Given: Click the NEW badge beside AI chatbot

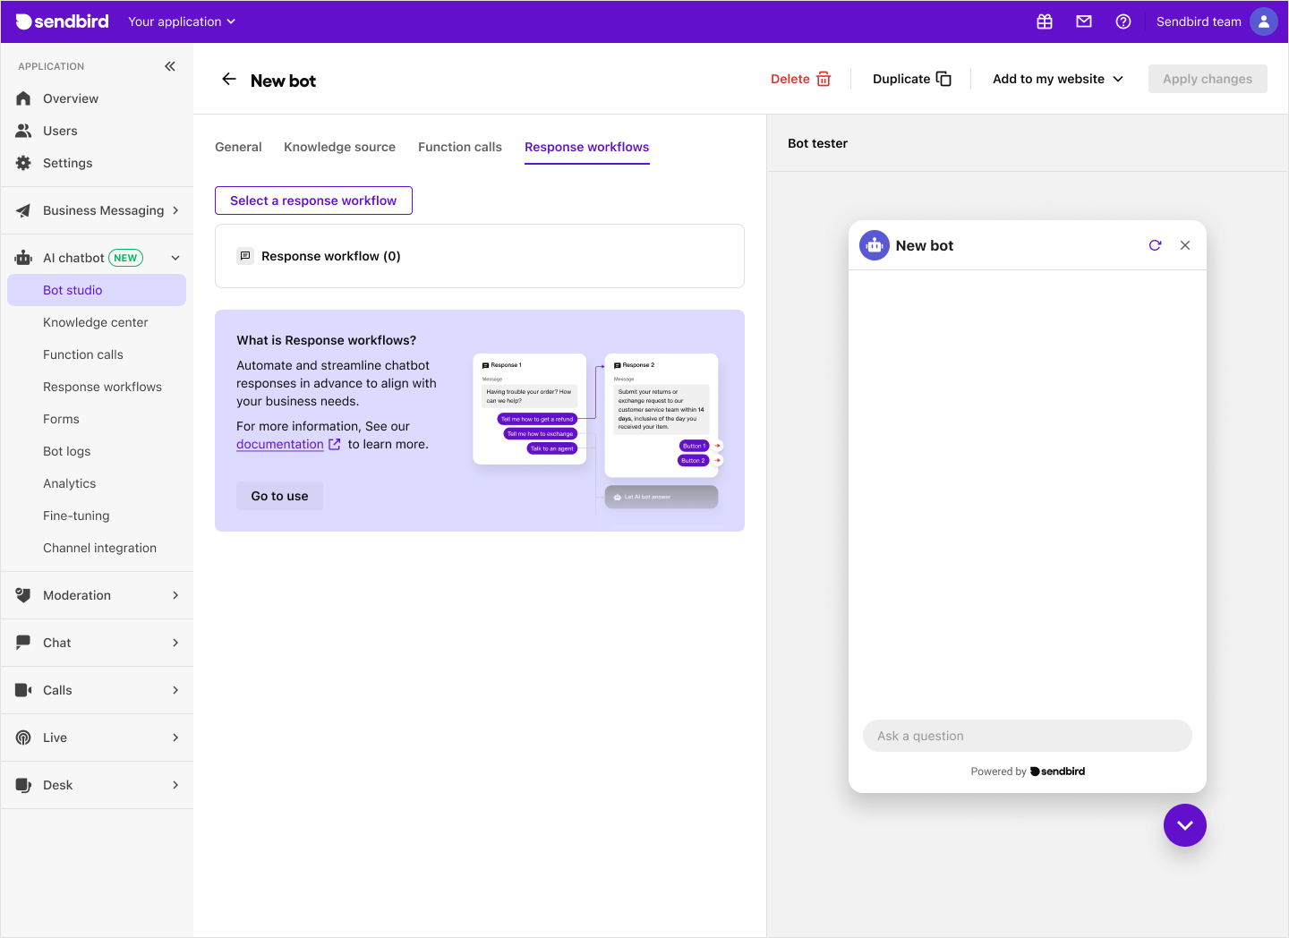Looking at the screenshot, I should 125,258.
